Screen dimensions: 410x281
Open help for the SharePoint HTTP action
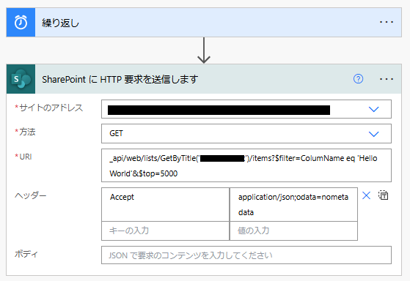click(358, 79)
